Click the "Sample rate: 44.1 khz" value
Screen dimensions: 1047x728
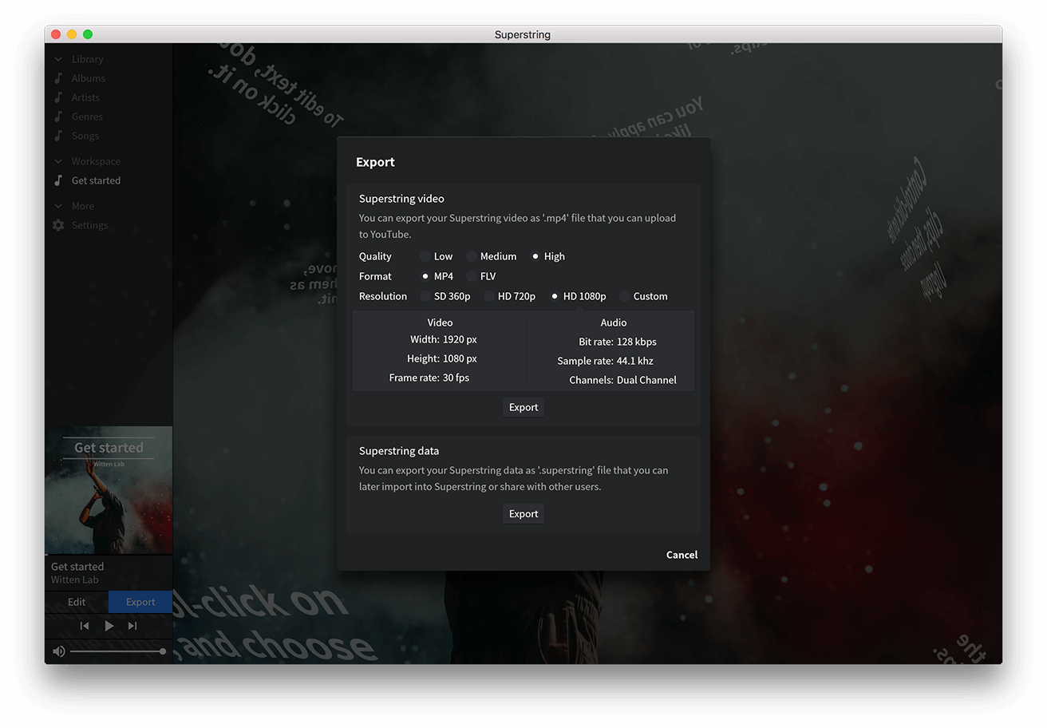pyautogui.click(x=606, y=361)
